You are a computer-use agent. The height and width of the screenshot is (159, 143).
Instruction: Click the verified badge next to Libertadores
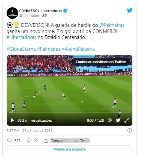coord(65,11)
